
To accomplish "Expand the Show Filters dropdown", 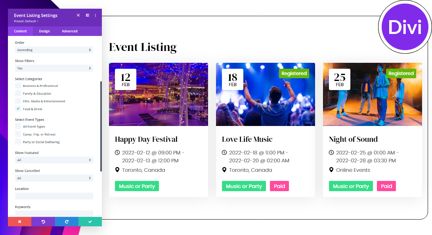I will pos(54,68).
